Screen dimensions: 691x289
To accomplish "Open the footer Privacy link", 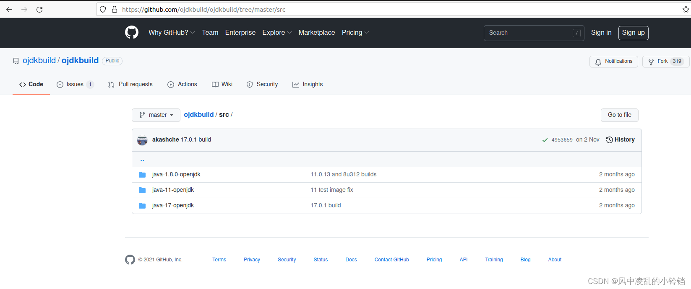I will [252, 260].
